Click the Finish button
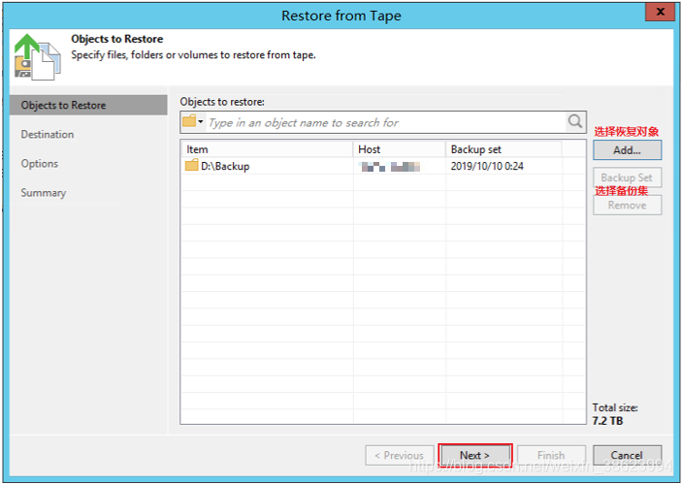682x484 pixels. 551,455
